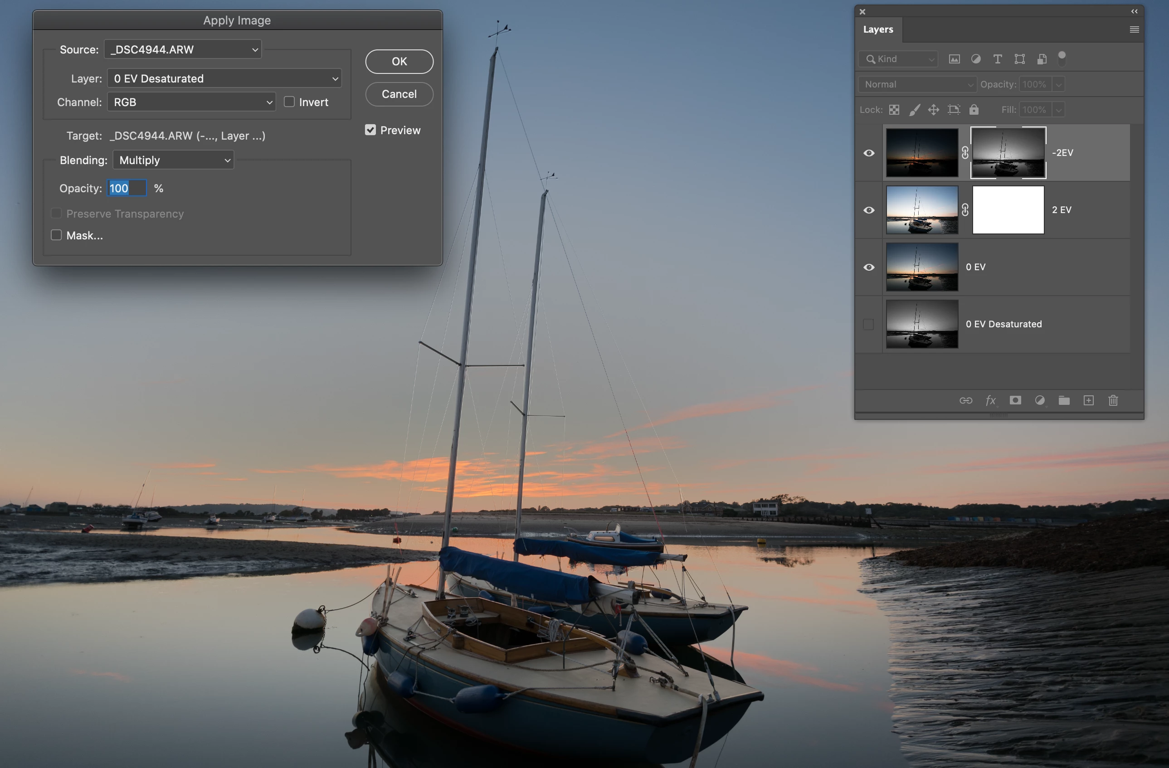1169x768 pixels.
Task: Uncheck the Preview checkbox
Action: (370, 130)
